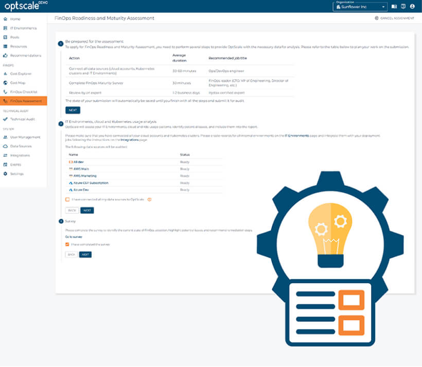
Task: Open the user profile icon
Action: click(x=412, y=7)
